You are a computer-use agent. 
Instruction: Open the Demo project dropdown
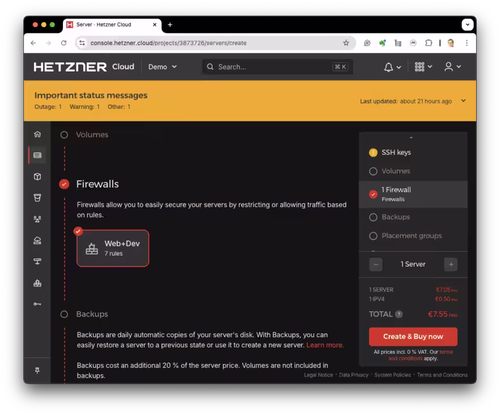(162, 66)
